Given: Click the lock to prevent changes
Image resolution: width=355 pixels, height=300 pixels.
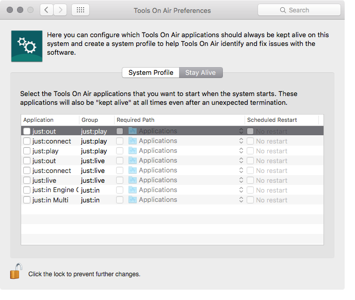Looking at the screenshot, I should (16, 271).
